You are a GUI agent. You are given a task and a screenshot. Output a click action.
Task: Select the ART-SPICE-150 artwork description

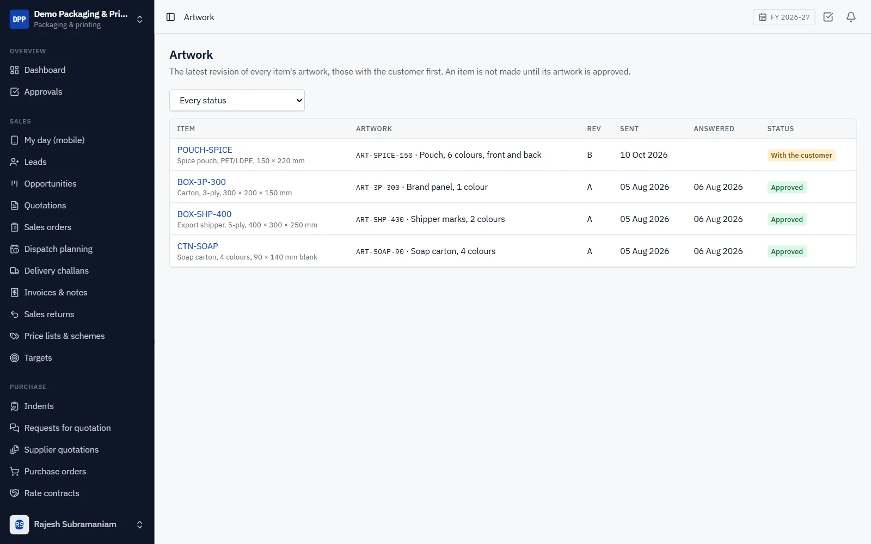[x=449, y=155]
